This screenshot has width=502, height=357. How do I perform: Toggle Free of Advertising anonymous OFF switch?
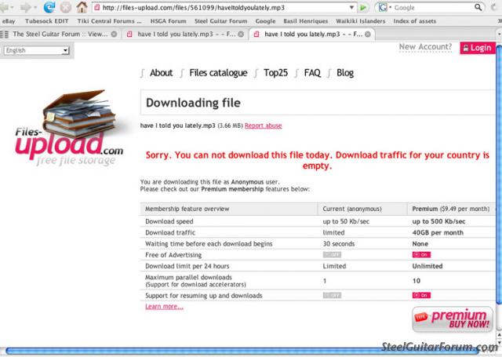click(x=332, y=255)
